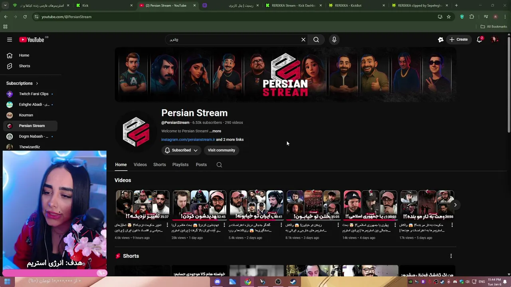This screenshot has width=511, height=287.
Task: Select Persian Stream in subscriptions
Action: coord(30,126)
